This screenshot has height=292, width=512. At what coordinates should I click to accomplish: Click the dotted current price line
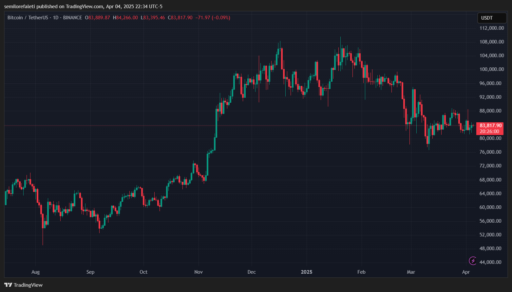[229, 125]
